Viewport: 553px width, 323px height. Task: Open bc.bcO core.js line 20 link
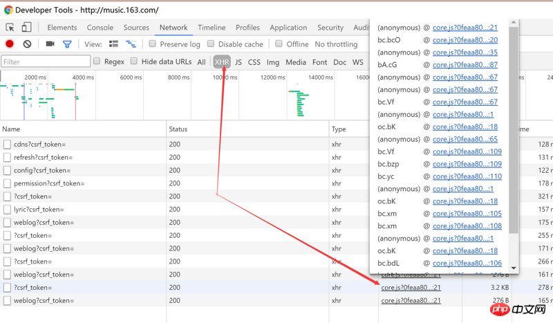[465, 40]
